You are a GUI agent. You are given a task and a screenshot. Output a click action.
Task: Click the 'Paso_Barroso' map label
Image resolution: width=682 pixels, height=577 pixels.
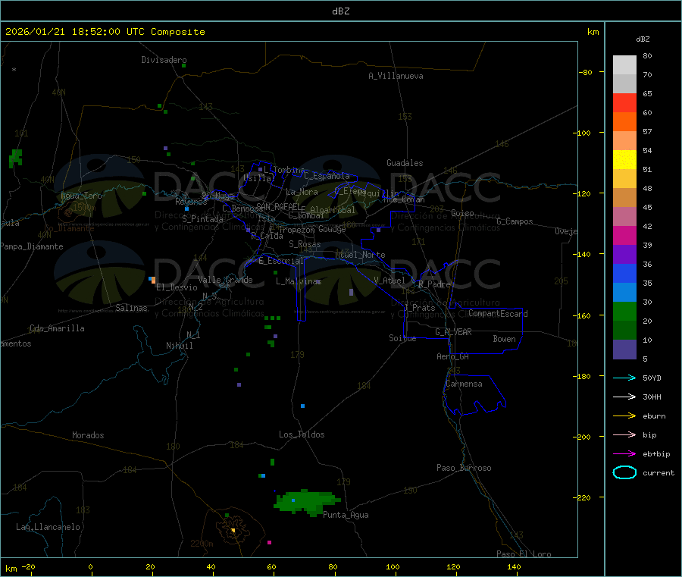pyautogui.click(x=464, y=468)
